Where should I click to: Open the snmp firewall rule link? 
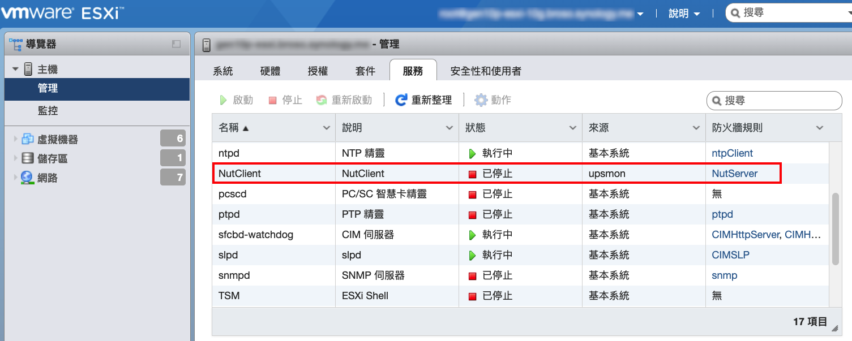pos(725,275)
